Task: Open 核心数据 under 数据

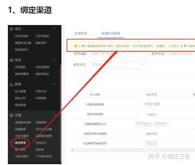Action: pos(20,91)
